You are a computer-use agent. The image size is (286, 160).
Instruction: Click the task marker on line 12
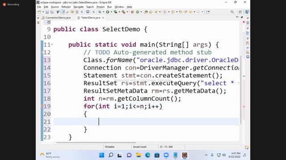[x=42, y=52]
